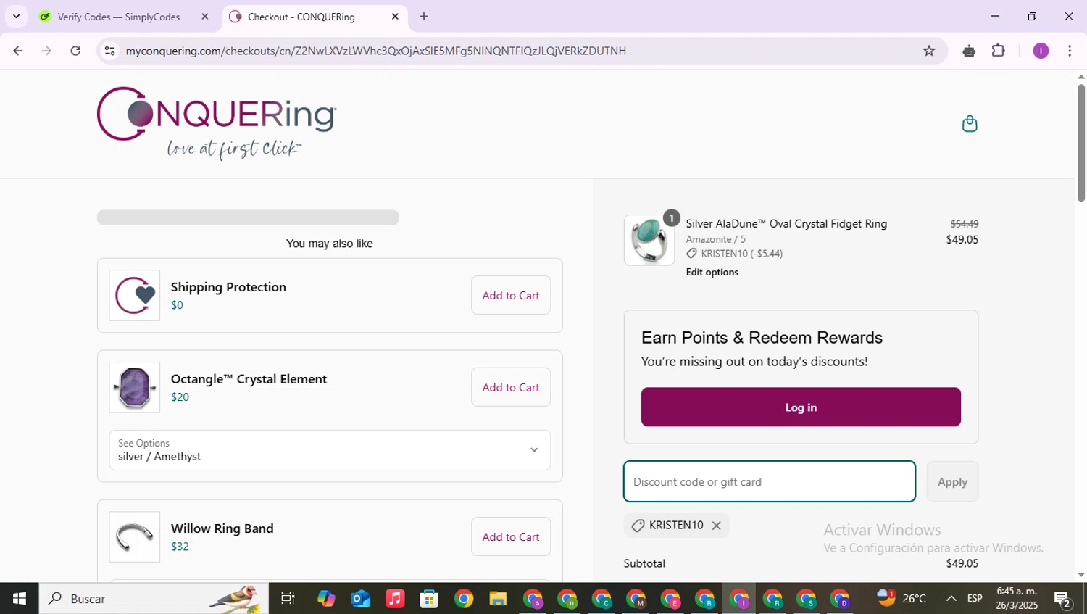This screenshot has height=614, width=1087.
Task: Click the Octangle Crystal Element $20 price
Action: coord(180,397)
